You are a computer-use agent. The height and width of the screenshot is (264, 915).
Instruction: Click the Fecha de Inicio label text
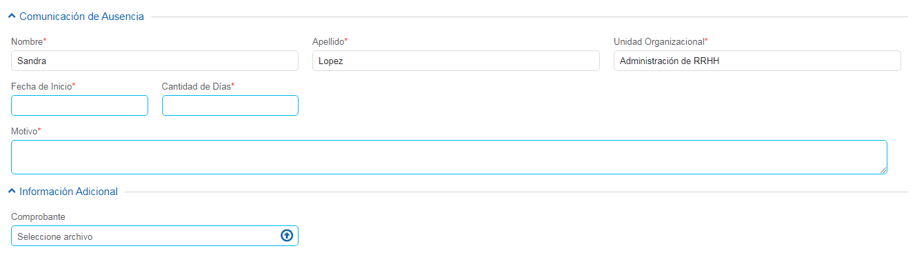(43, 86)
